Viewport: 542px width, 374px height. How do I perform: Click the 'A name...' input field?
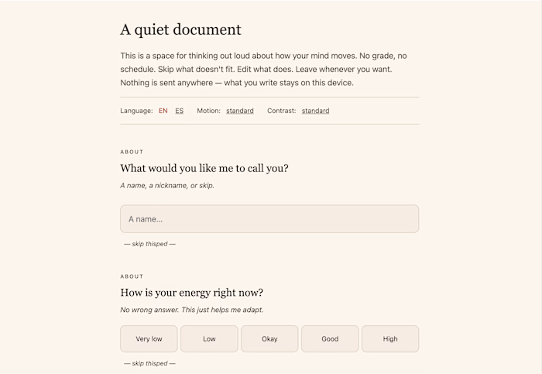click(x=269, y=219)
